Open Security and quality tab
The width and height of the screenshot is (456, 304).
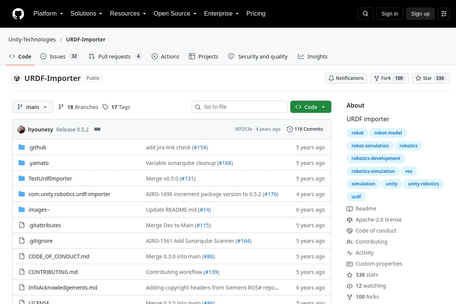[x=258, y=57]
